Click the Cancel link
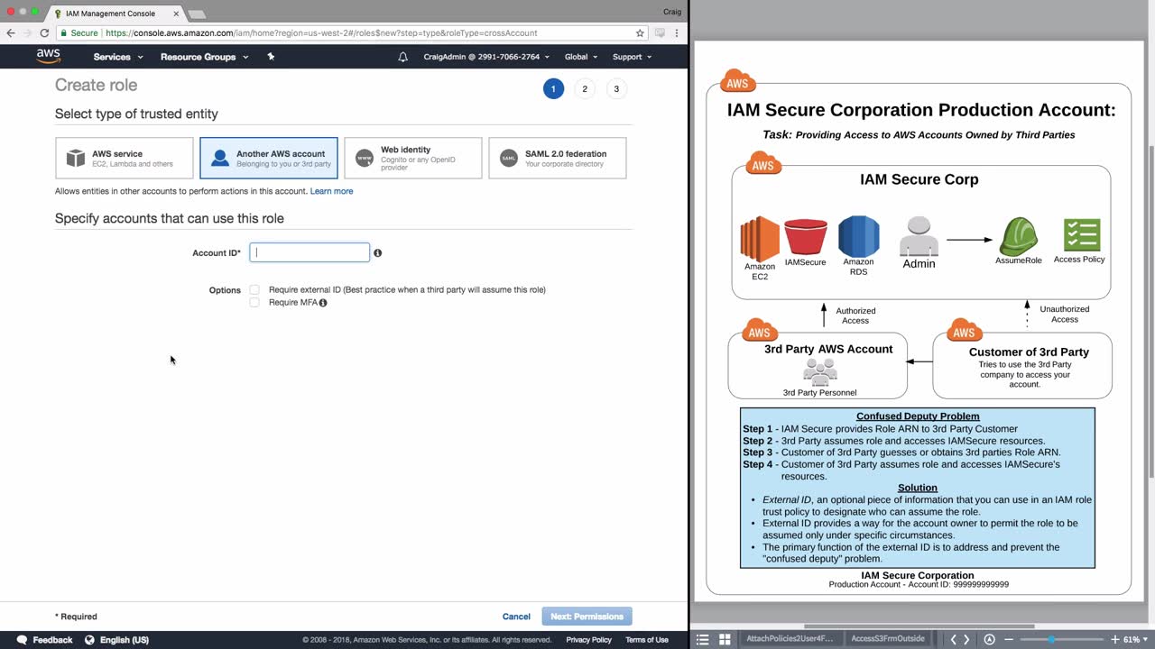Viewport: 1155px width, 649px height. (516, 617)
